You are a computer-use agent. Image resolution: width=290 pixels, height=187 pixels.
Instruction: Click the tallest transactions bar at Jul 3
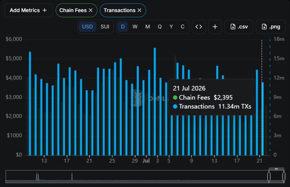[x=155, y=102]
